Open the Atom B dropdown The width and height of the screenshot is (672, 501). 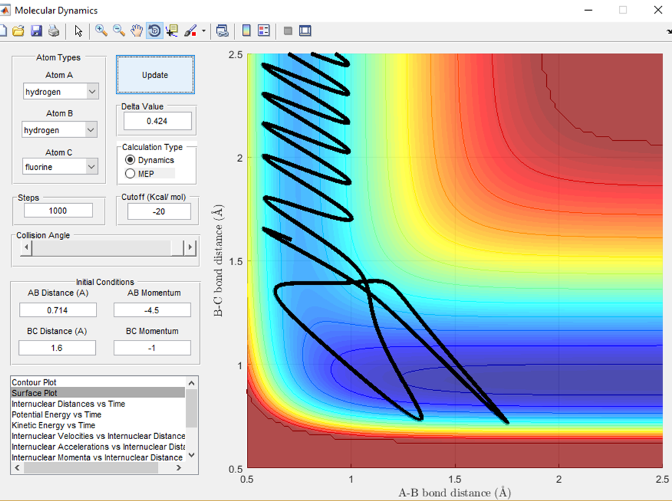tap(61, 130)
